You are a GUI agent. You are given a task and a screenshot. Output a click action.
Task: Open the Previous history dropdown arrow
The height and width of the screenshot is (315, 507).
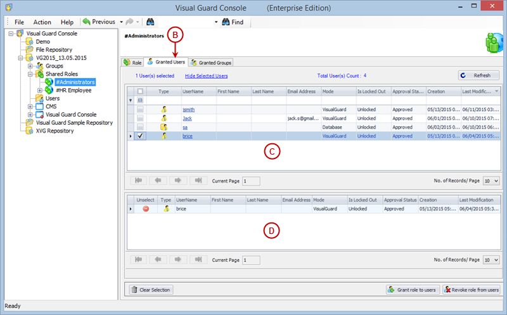[121, 22]
